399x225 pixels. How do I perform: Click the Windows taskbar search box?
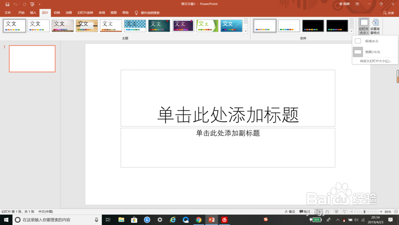pyautogui.click(x=57, y=220)
